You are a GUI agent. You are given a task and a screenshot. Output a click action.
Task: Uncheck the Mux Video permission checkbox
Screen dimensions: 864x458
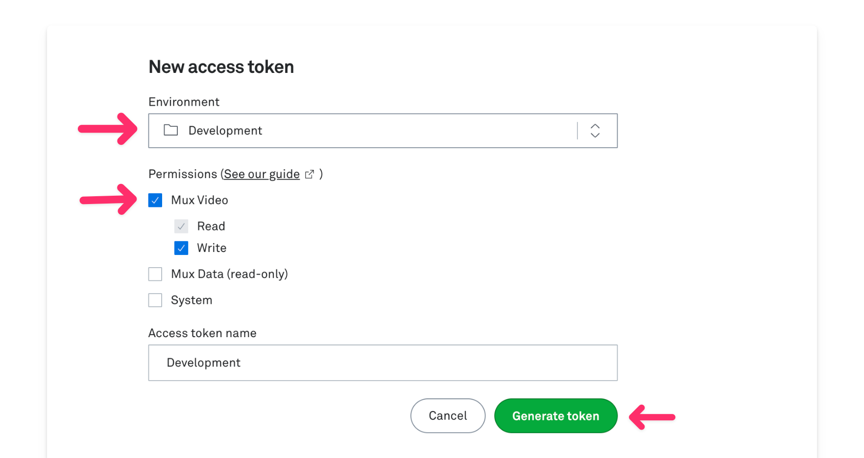click(x=155, y=200)
